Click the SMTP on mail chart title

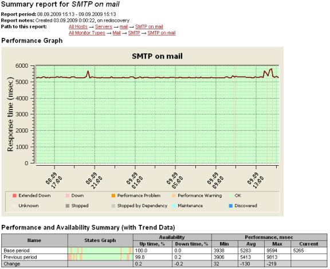(157, 56)
